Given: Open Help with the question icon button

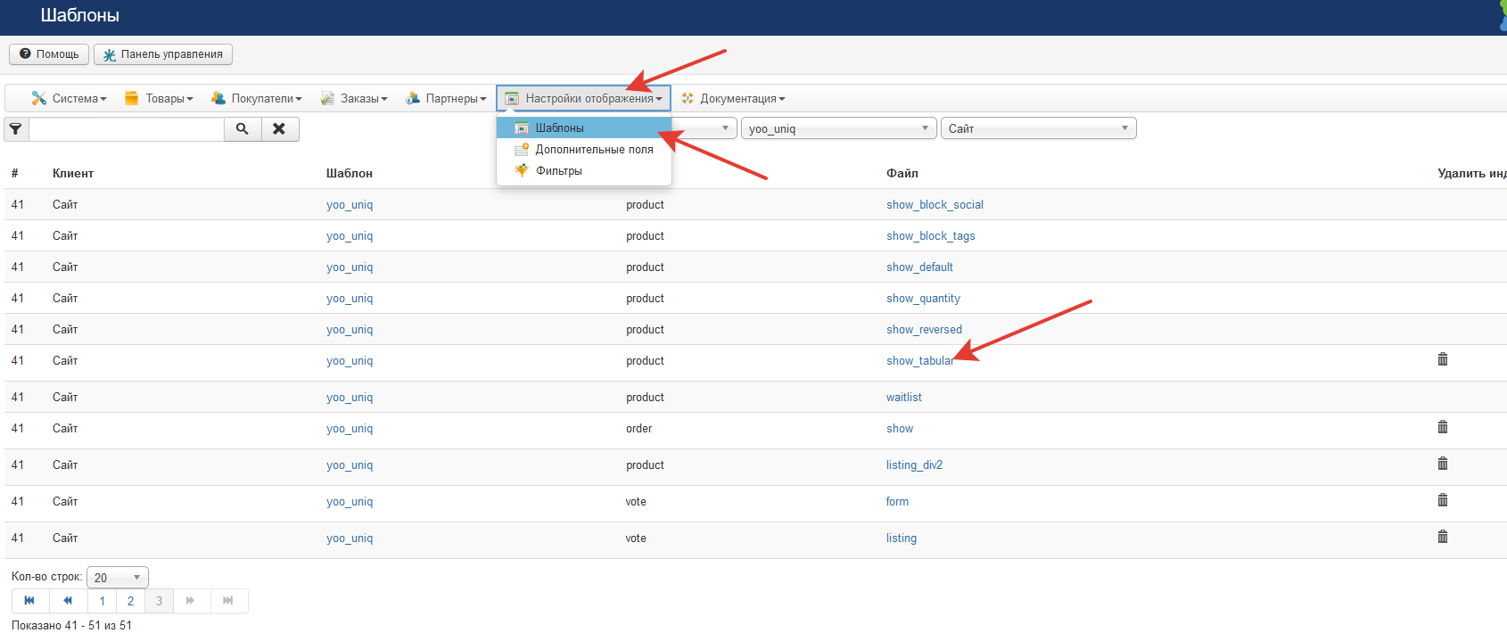Looking at the screenshot, I should tap(49, 54).
